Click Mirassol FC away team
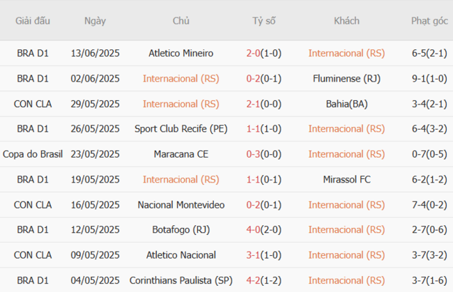Image resolution: width=453 pixels, height=292 pixels. (x=346, y=179)
